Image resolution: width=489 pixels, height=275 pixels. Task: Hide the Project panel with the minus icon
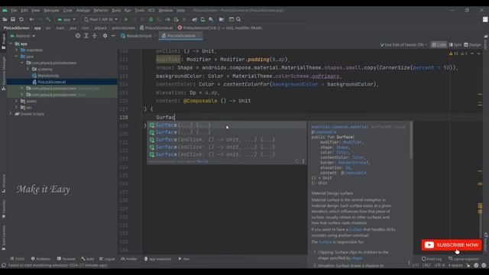click(113, 36)
